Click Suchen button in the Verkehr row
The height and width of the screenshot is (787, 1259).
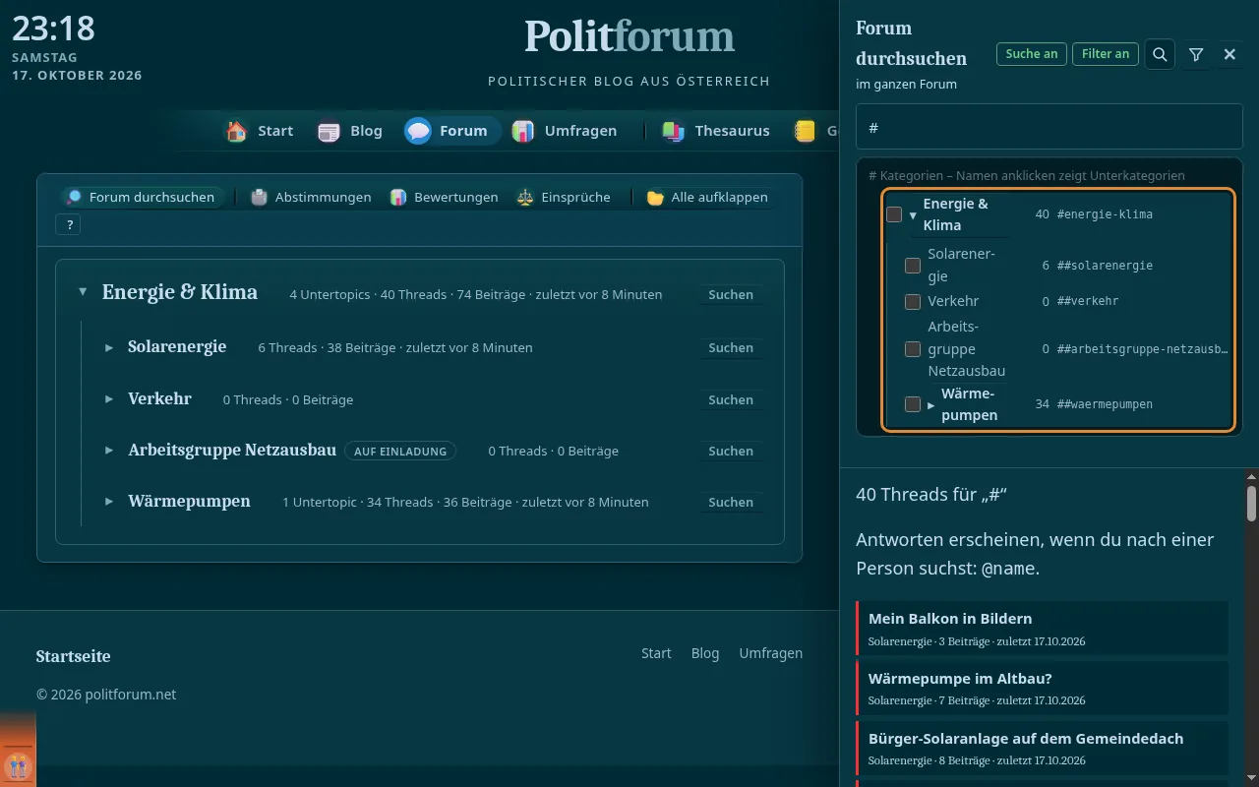(731, 399)
